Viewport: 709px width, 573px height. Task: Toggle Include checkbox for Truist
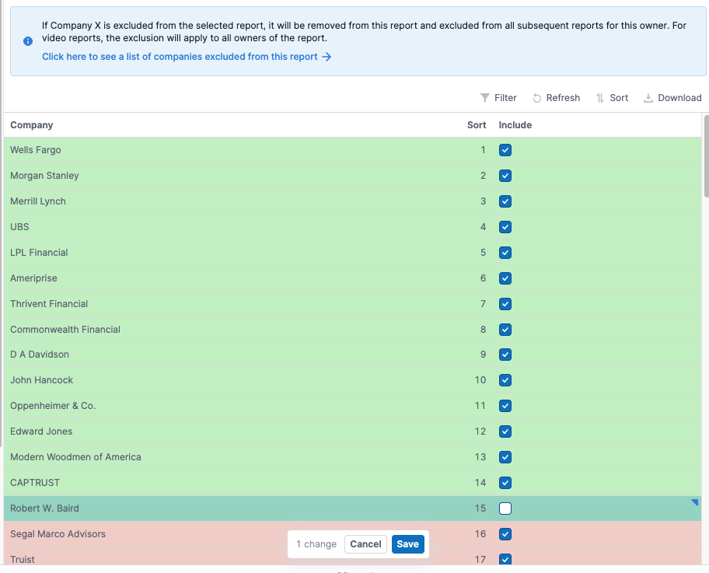tap(505, 560)
